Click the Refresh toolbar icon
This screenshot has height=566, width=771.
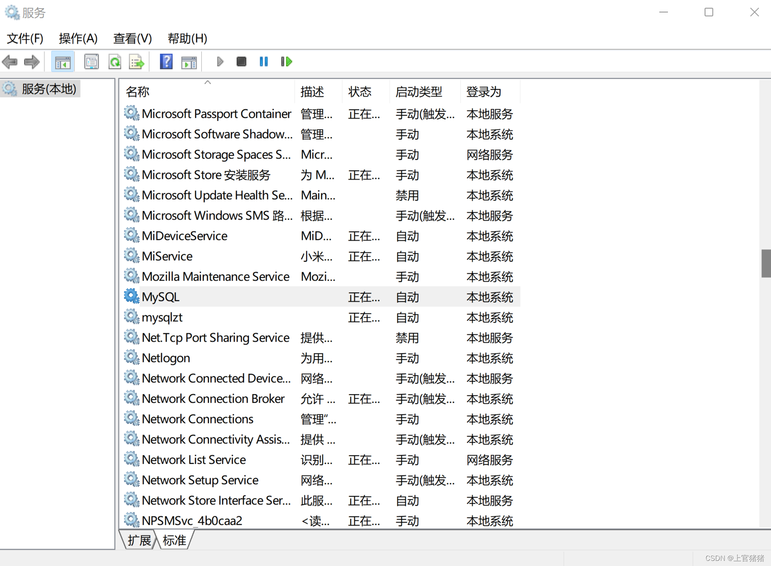pyautogui.click(x=115, y=62)
